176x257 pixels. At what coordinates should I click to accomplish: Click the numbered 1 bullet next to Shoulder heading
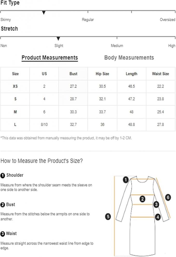(x=3, y=176)
